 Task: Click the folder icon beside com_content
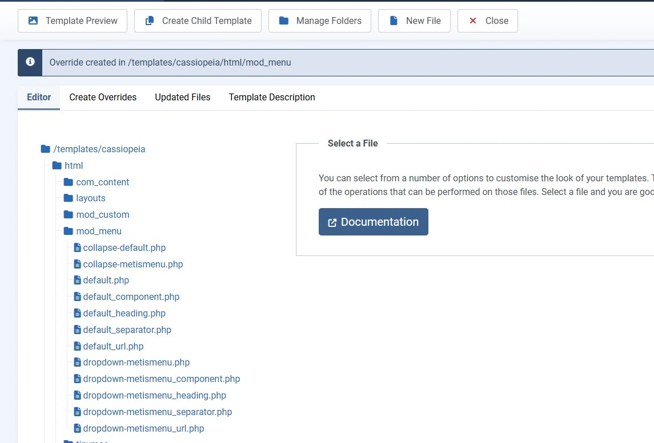pyautogui.click(x=69, y=181)
